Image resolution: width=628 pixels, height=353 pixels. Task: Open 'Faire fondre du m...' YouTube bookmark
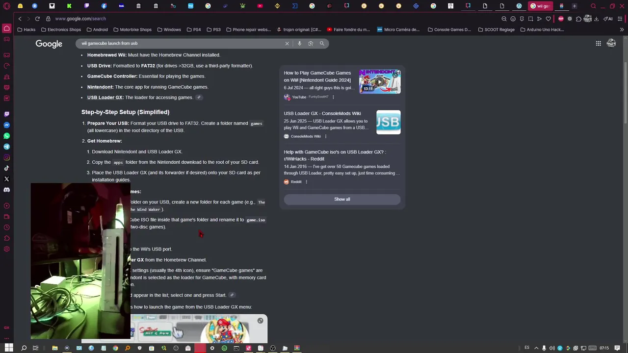[x=348, y=29]
